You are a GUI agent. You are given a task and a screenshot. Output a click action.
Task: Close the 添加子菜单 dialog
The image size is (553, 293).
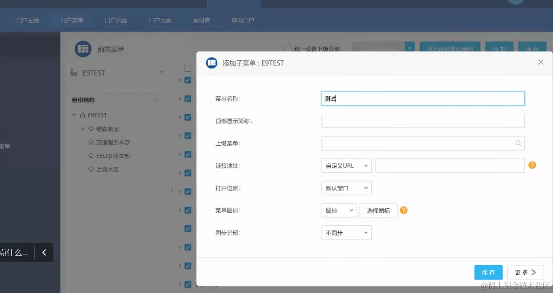540,63
